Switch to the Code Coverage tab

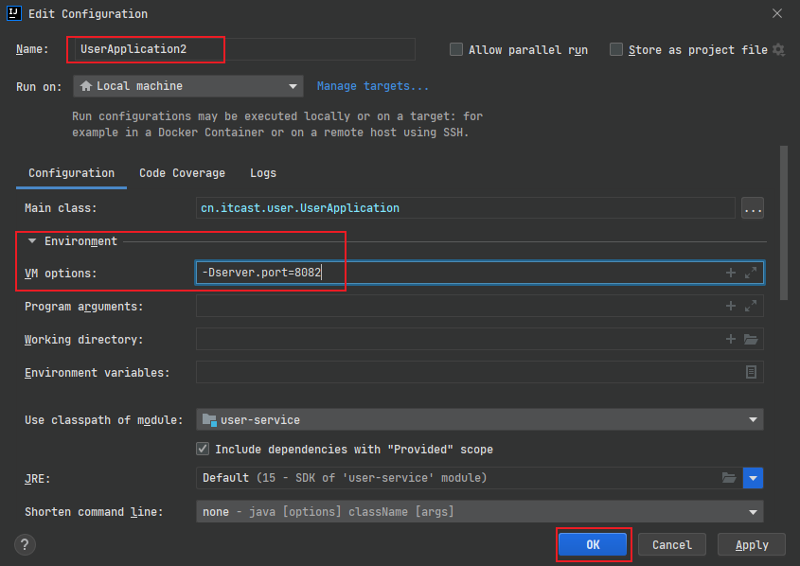(182, 173)
